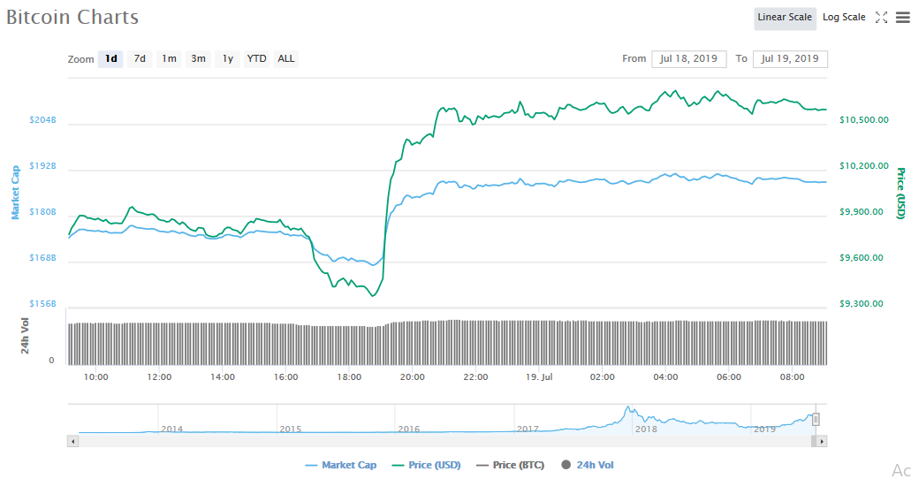The height and width of the screenshot is (479, 911).
Task: Select the YTD zoom range
Action: tap(256, 58)
